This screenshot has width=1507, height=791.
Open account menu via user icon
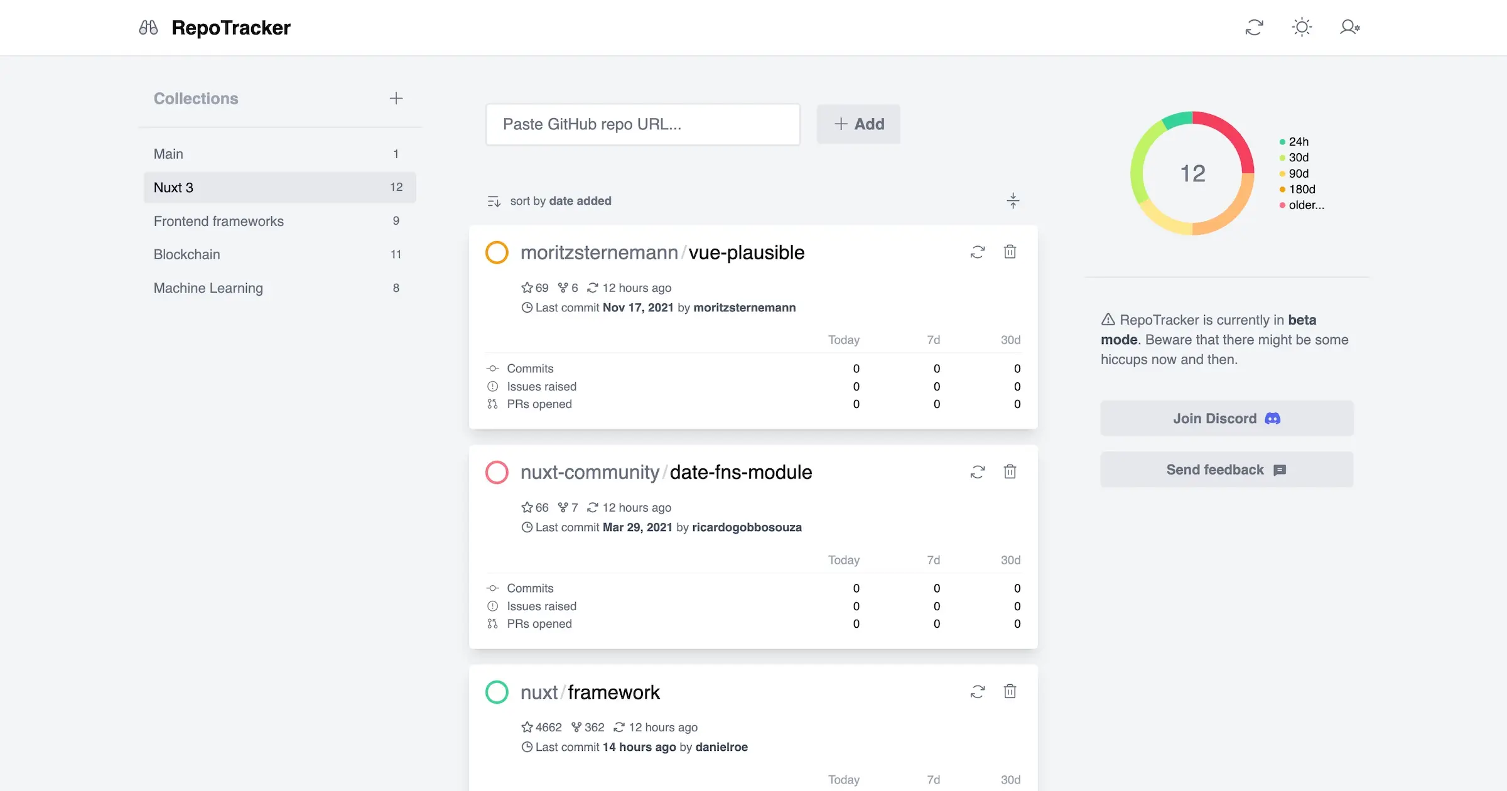1349,27
